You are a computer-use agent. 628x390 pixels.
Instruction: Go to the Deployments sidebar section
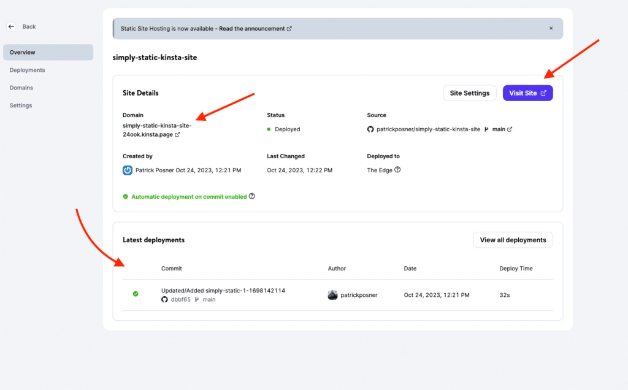click(x=27, y=70)
